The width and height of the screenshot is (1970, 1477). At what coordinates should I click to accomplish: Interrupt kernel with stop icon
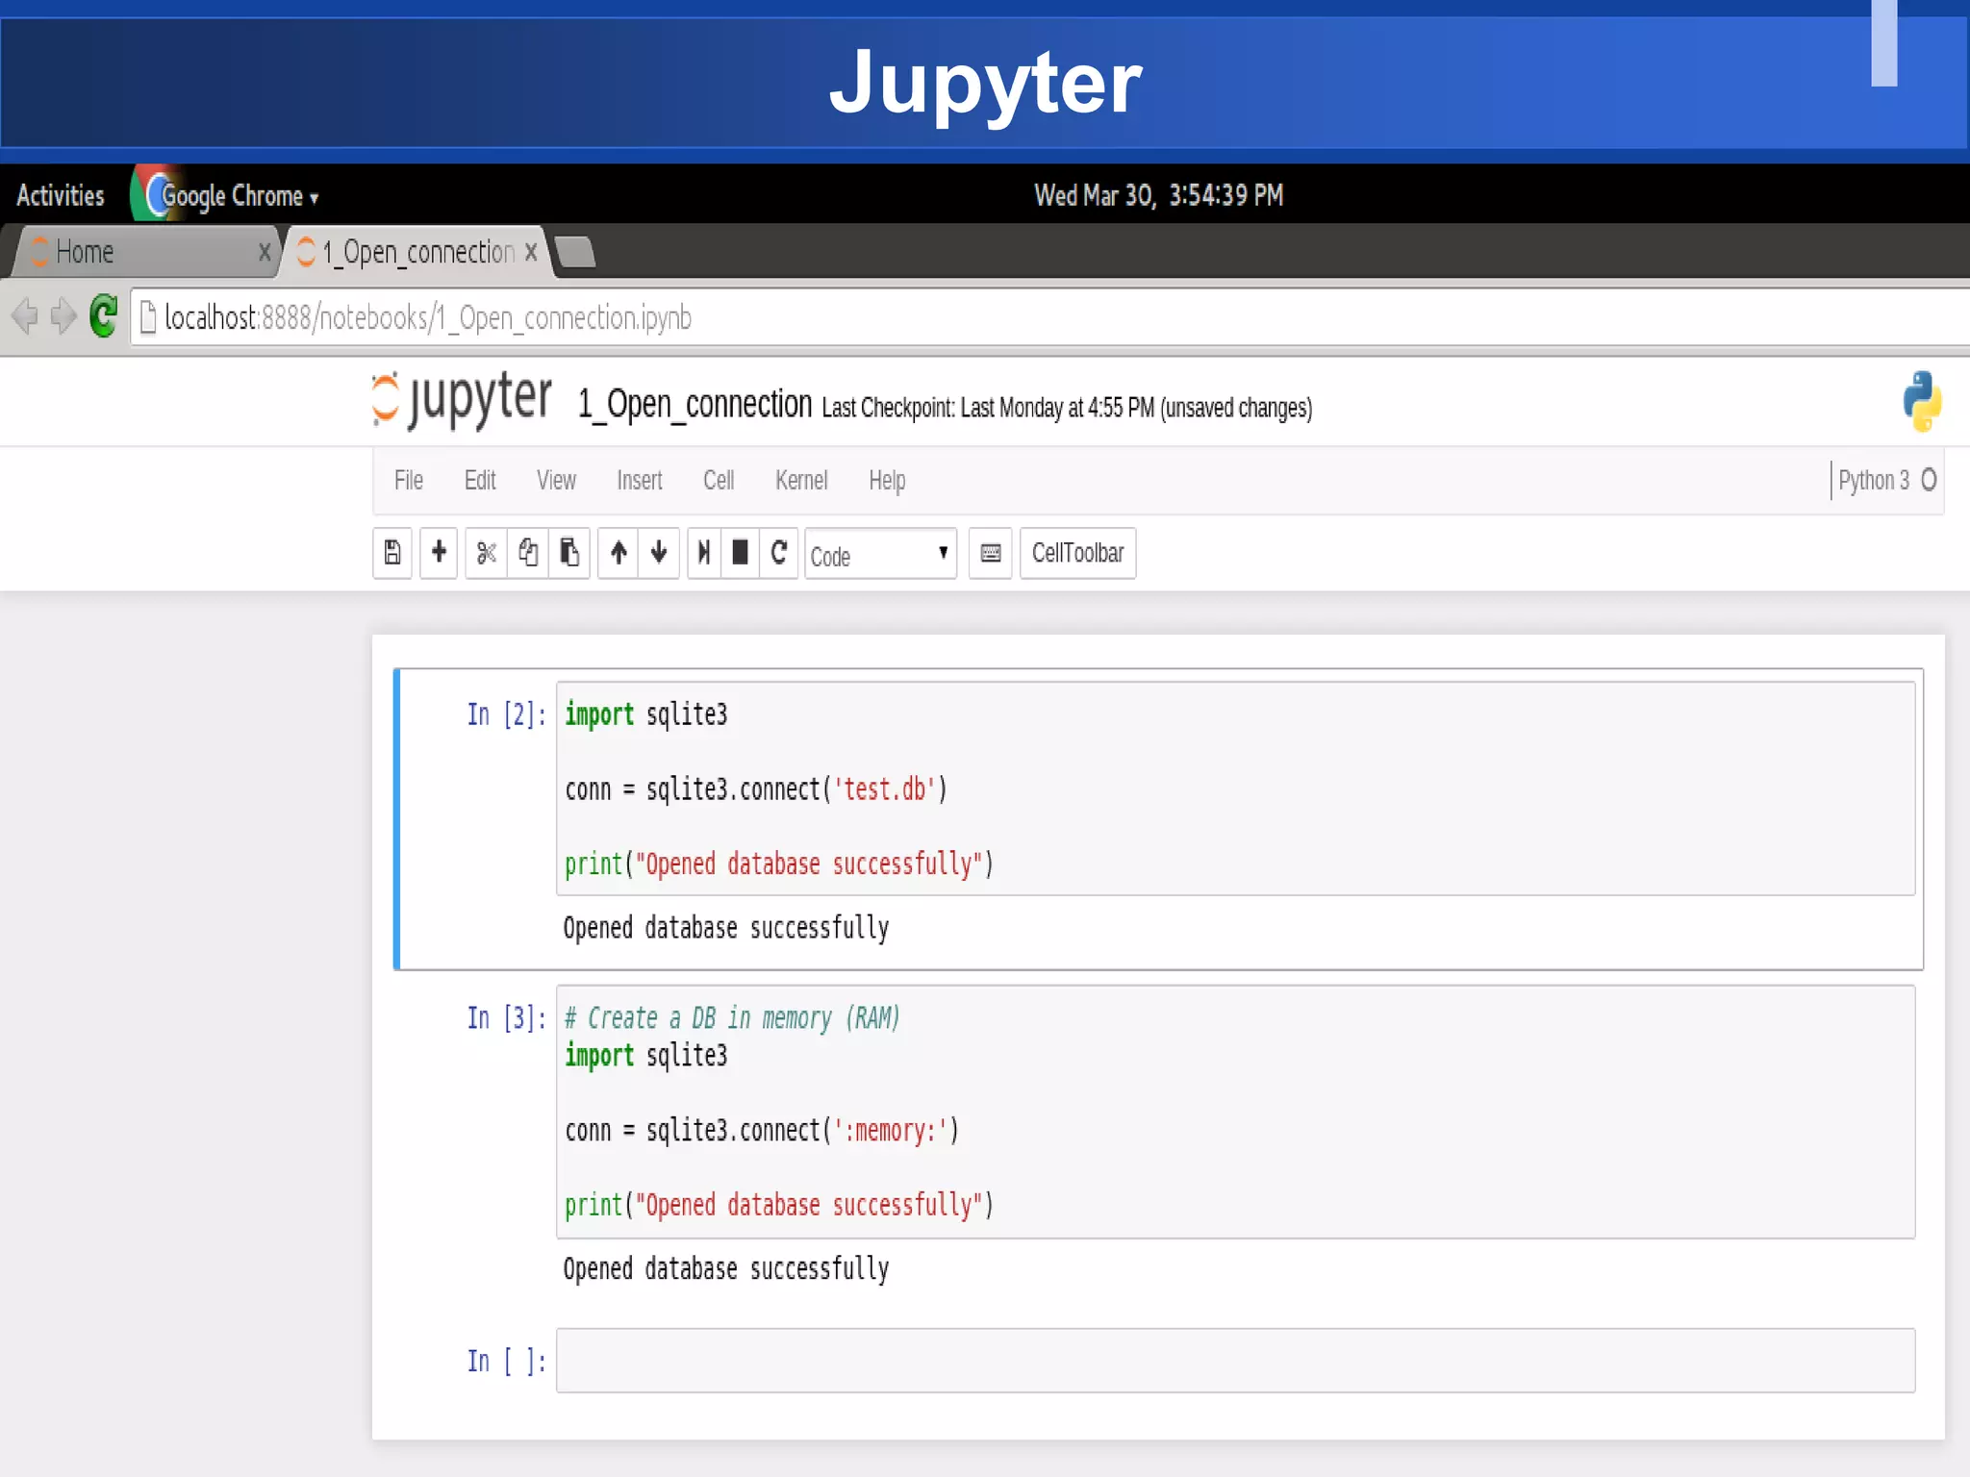[x=740, y=553]
